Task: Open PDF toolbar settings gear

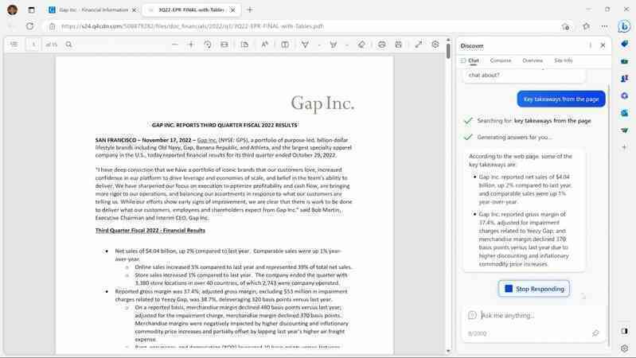Action: (x=435, y=45)
